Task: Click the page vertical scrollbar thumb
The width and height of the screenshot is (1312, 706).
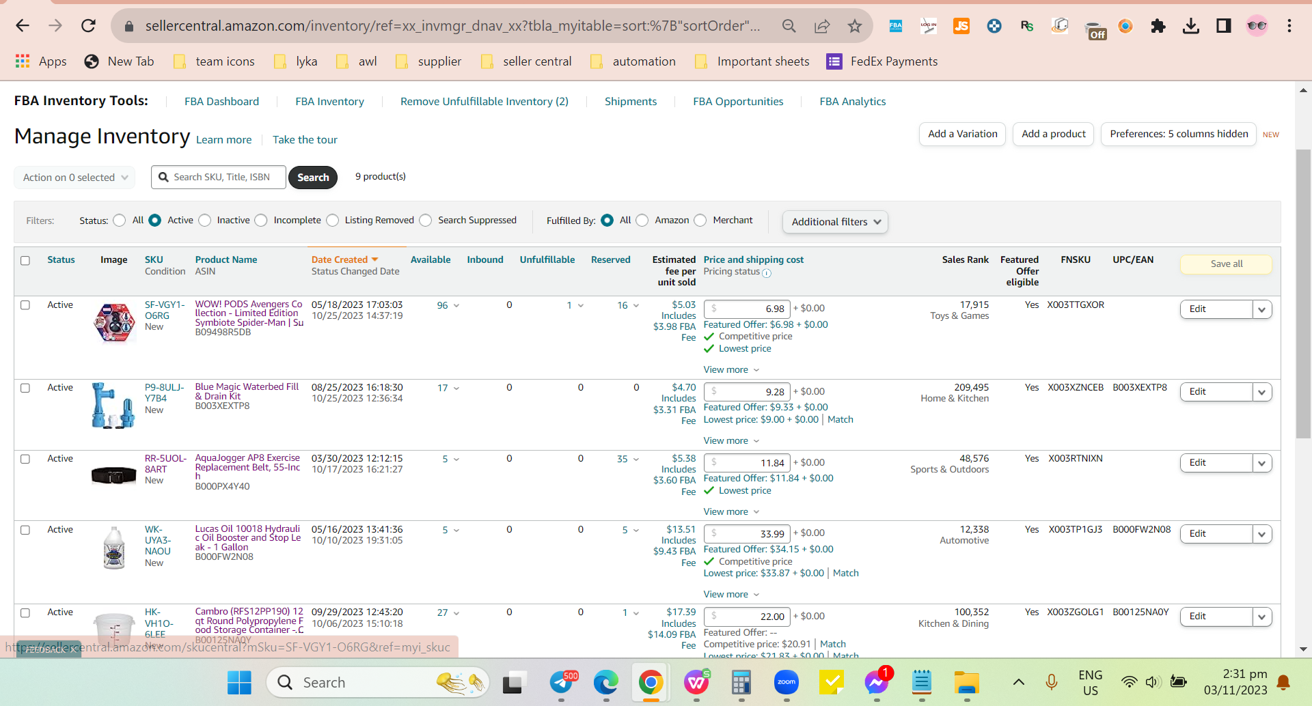Action: 1303,294
